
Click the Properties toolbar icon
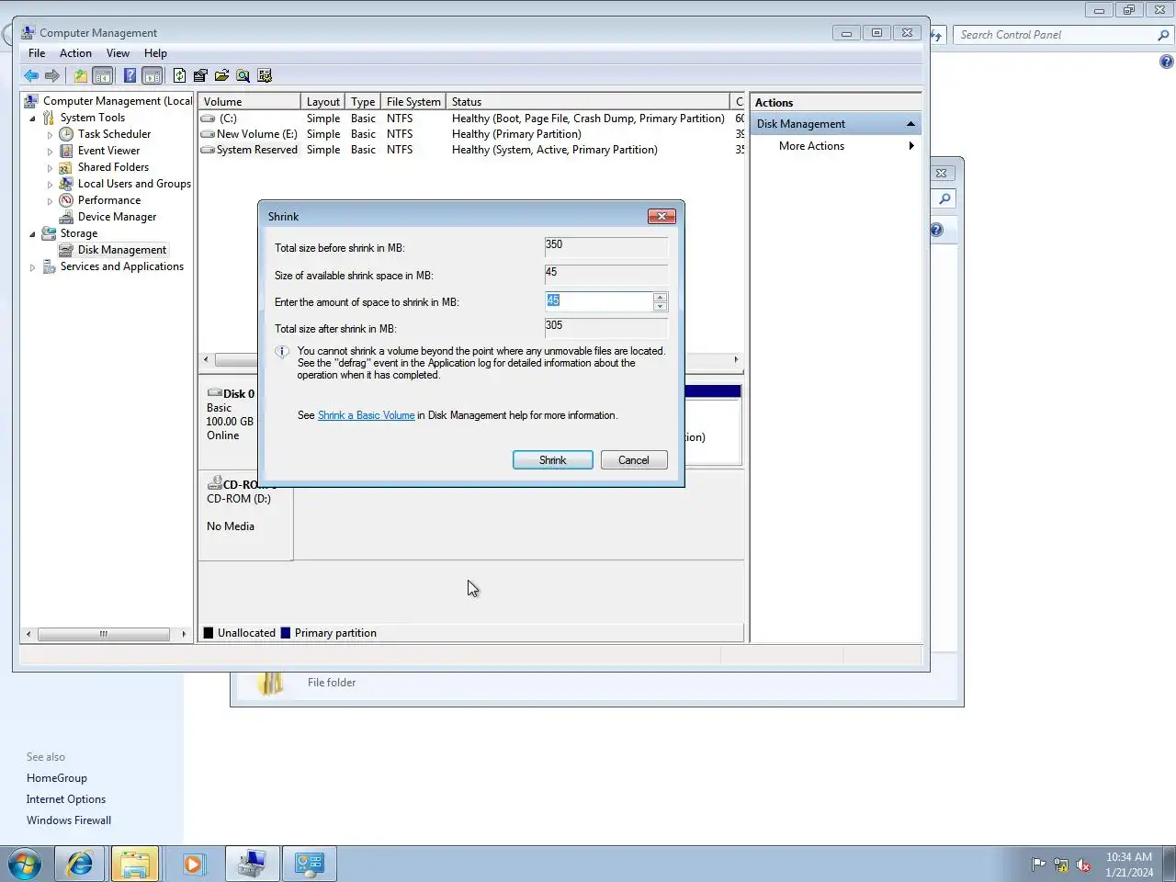[200, 75]
